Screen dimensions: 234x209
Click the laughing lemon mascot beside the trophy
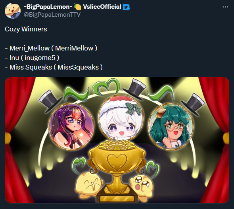tap(89, 184)
